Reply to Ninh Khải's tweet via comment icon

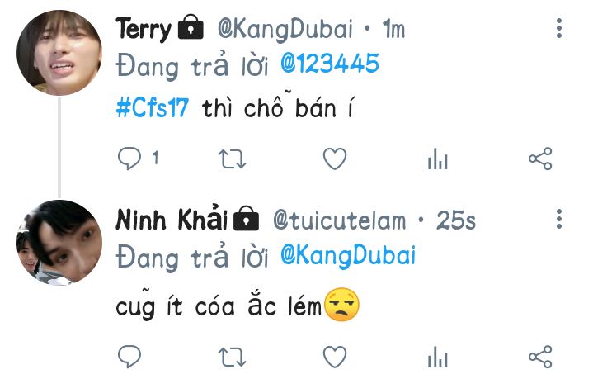point(129,356)
